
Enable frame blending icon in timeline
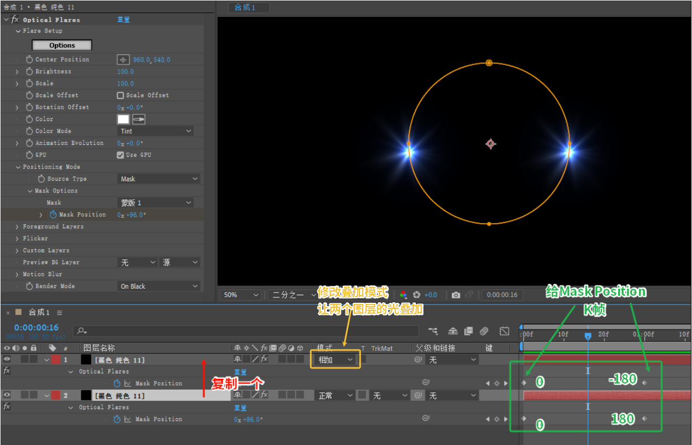pyautogui.click(x=469, y=331)
